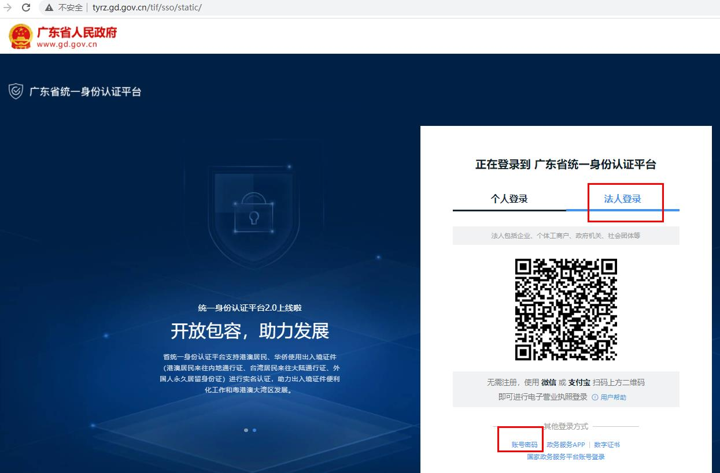Click the 统一身份认证平台2.0上线啦 banner subtitle

pos(250,308)
